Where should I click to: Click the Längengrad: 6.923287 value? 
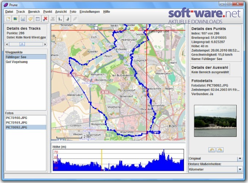[208, 42]
